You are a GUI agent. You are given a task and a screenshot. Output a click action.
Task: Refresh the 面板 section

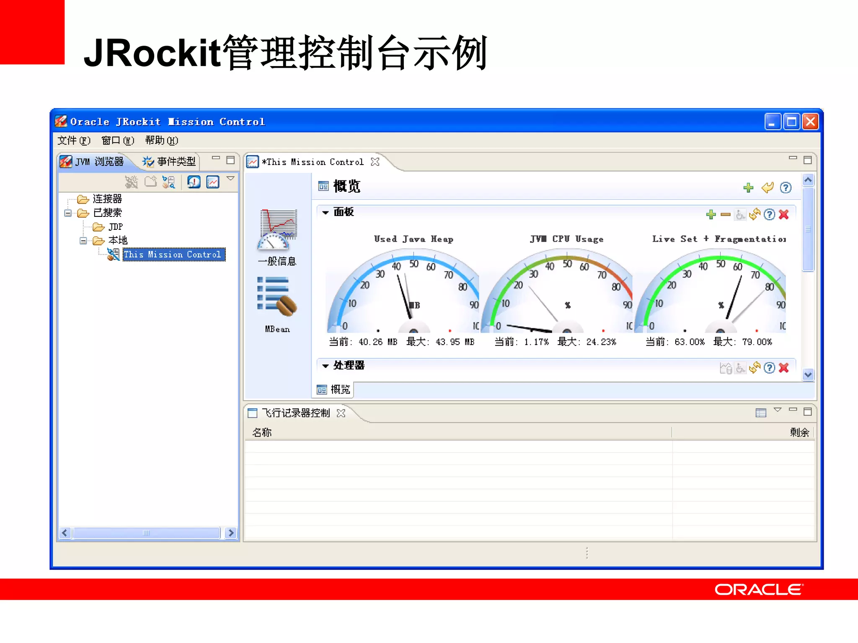755,214
